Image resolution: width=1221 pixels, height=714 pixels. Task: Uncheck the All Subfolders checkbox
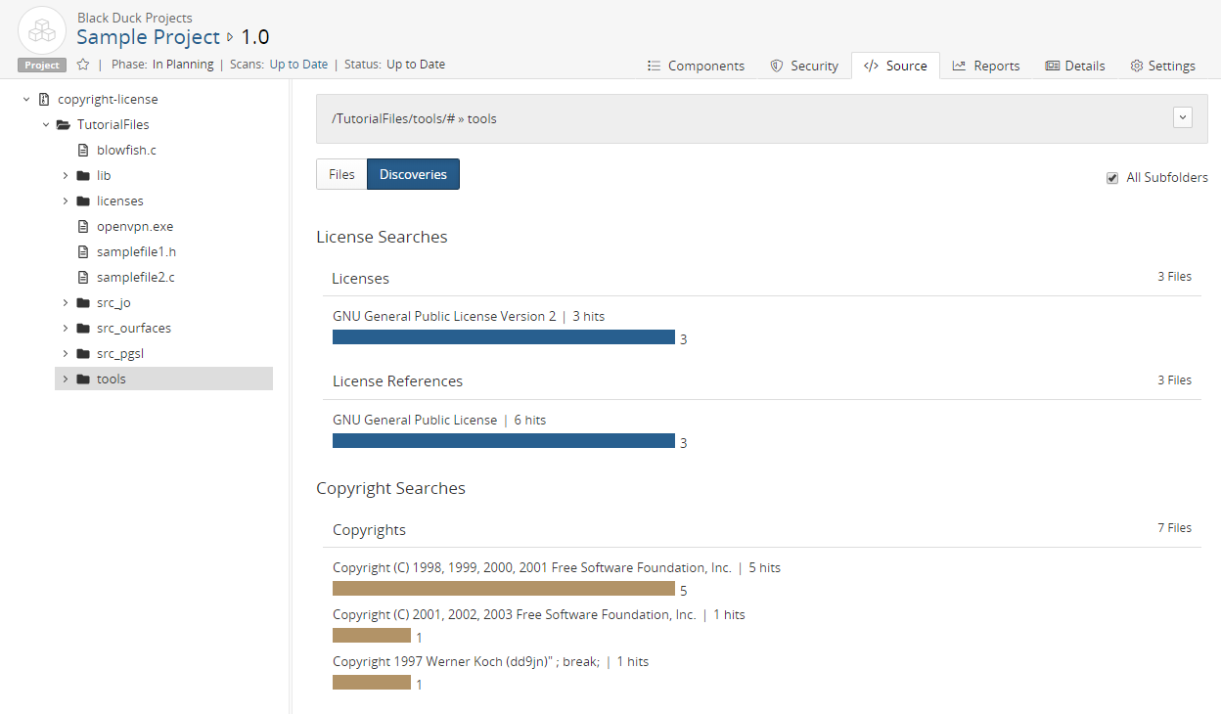click(x=1112, y=178)
